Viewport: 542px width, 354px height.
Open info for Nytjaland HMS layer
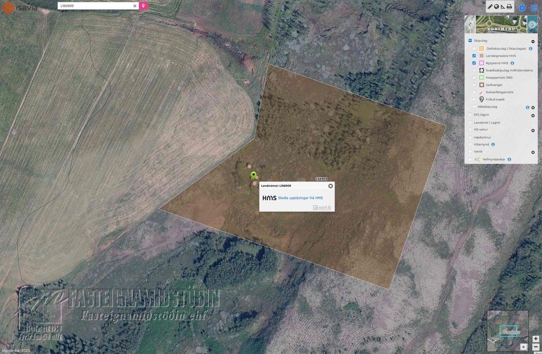[x=512, y=63]
